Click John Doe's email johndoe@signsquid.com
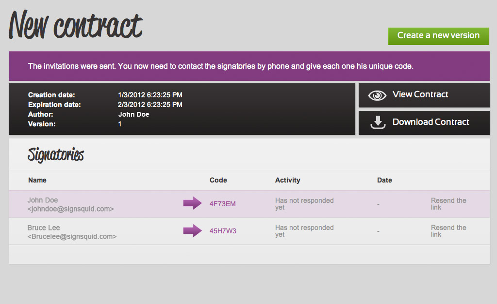 70,209
